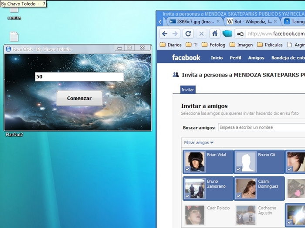The width and height of the screenshot is (305, 228).
Task: Select friend Cachacho Agustin
Action: [x=259, y=215]
